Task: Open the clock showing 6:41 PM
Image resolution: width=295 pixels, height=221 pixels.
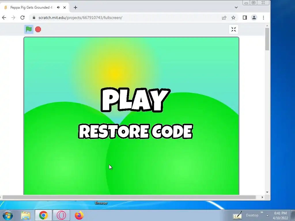Action: 280,216
